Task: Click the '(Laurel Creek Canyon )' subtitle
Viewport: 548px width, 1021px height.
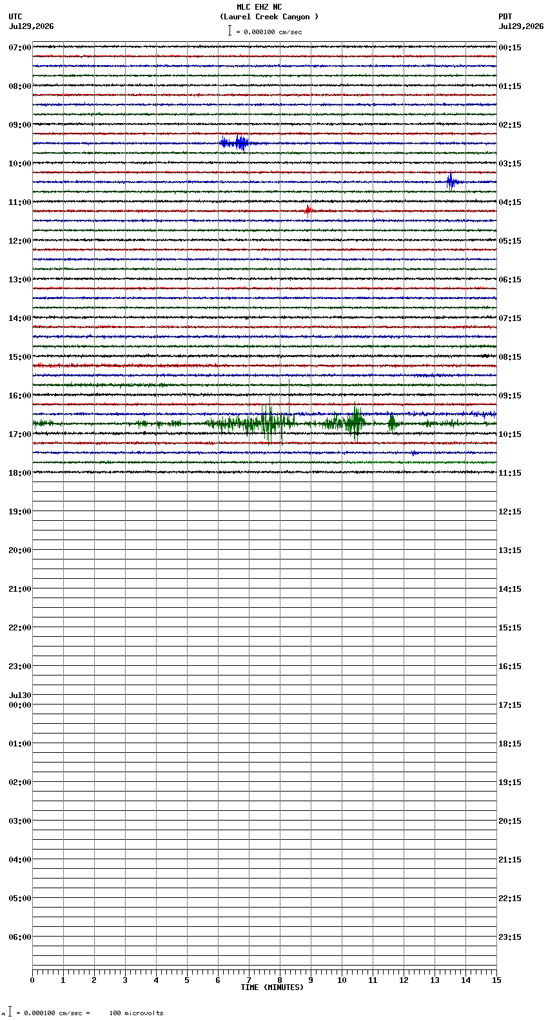Action: click(x=269, y=17)
